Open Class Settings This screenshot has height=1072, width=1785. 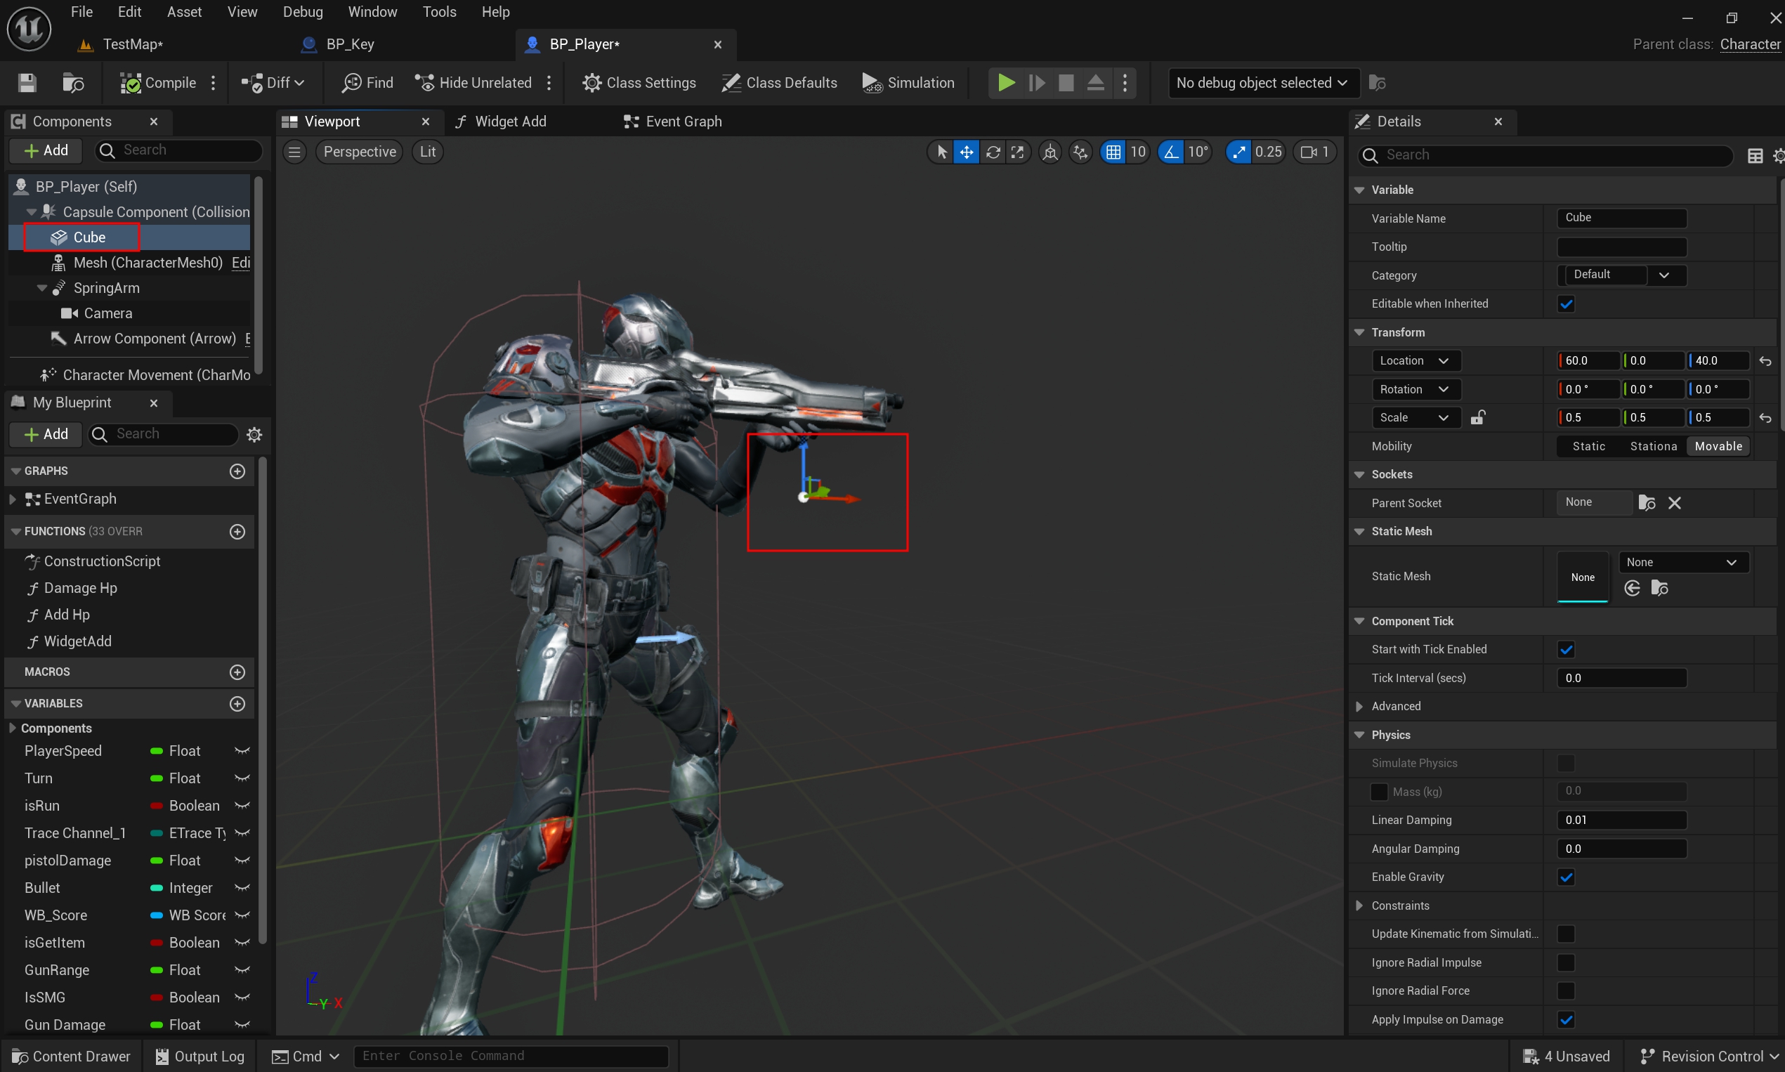coord(639,83)
